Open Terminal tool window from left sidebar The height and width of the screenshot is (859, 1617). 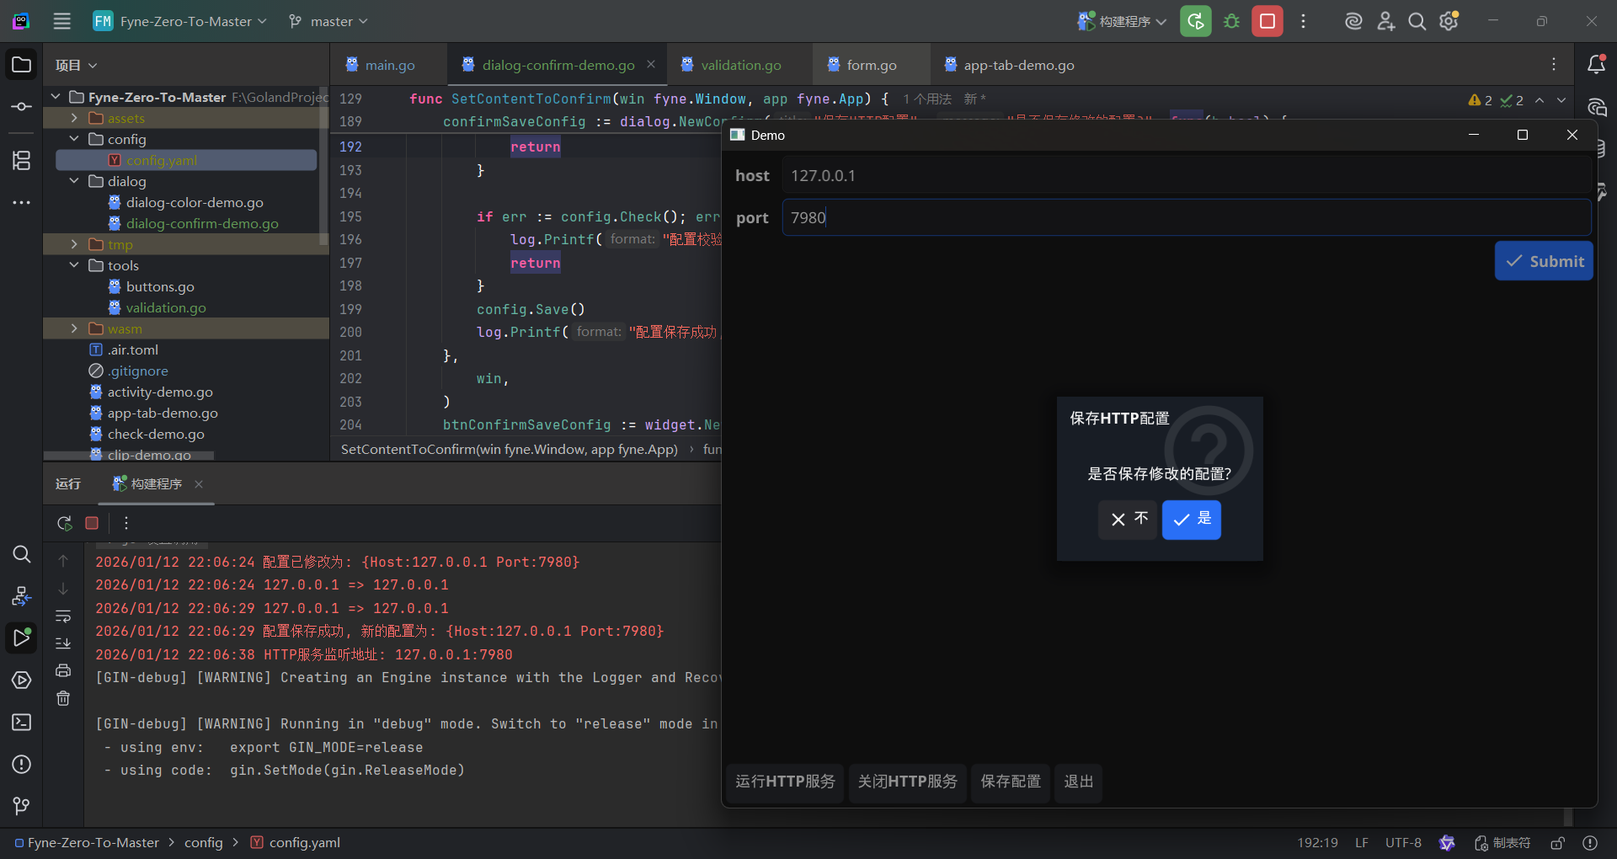click(22, 723)
